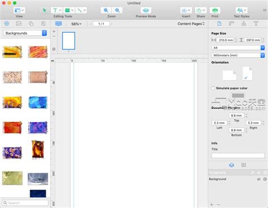
Task: Click the Print icon
Action: (215, 10)
